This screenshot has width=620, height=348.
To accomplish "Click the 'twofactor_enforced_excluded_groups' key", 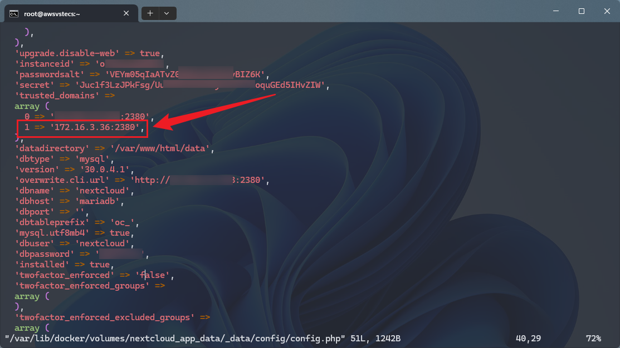I will (104, 317).
